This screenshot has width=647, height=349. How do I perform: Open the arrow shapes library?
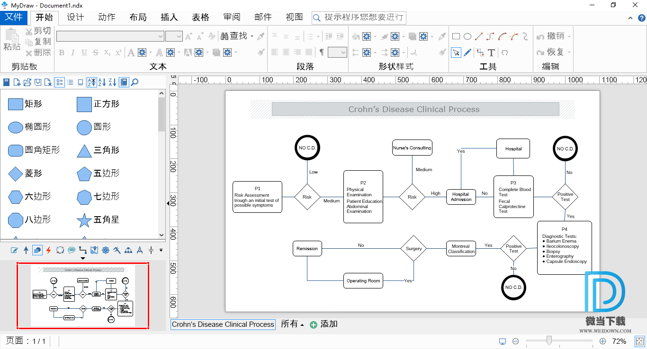point(26,250)
